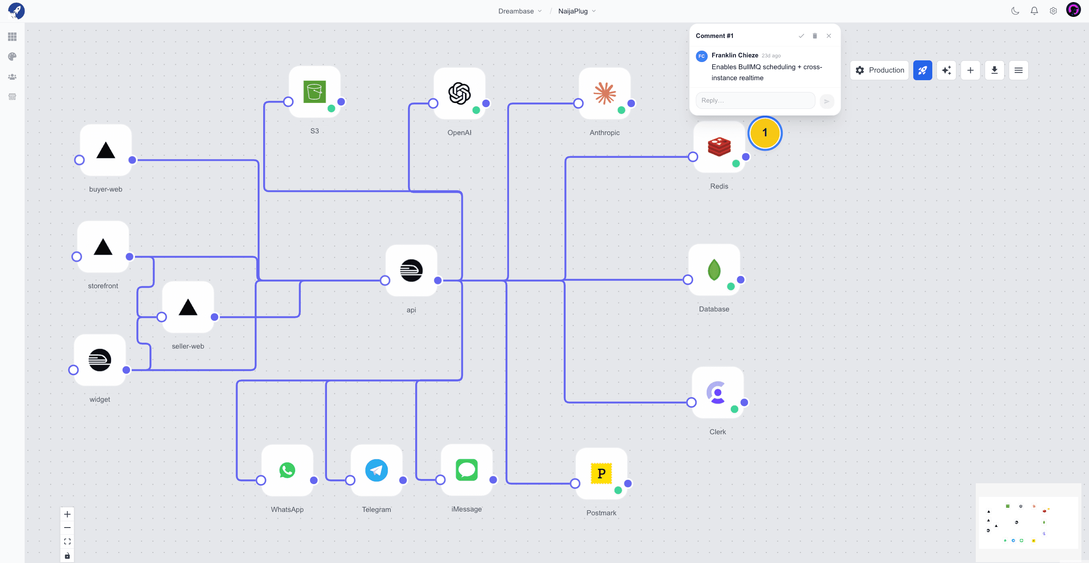The height and width of the screenshot is (563, 1089).
Task: Click the AI sparkles toolbar button
Action: (946, 70)
